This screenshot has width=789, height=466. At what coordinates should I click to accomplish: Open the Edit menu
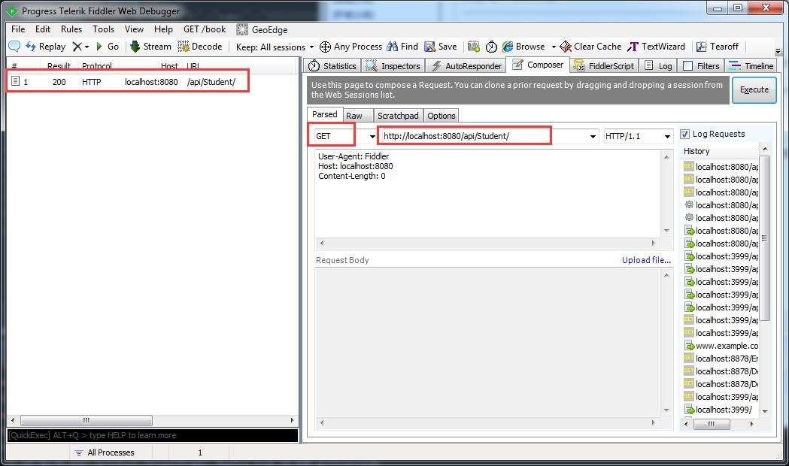point(43,29)
